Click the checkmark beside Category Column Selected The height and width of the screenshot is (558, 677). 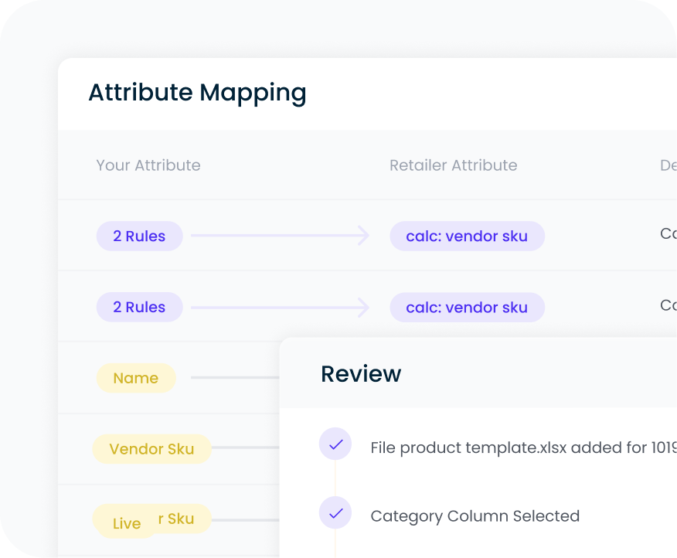335,512
